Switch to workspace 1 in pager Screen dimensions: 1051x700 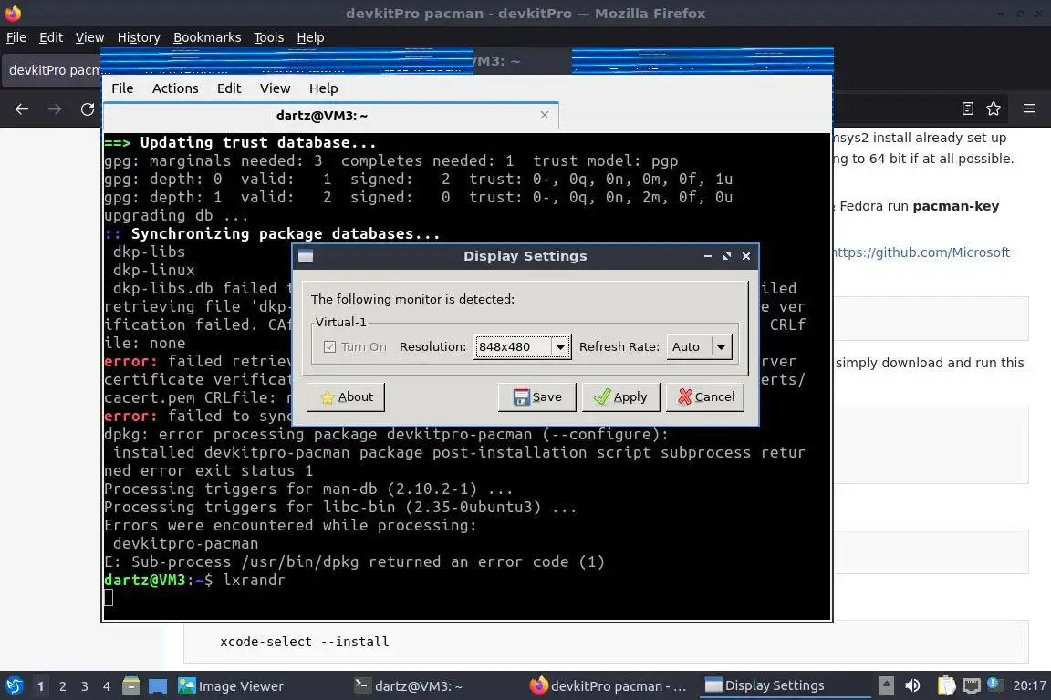click(40, 686)
